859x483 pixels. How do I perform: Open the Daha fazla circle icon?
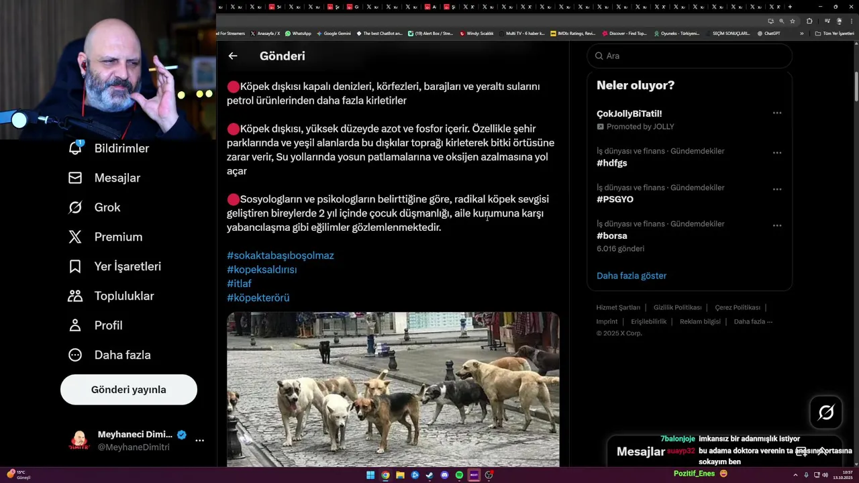(x=75, y=355)
